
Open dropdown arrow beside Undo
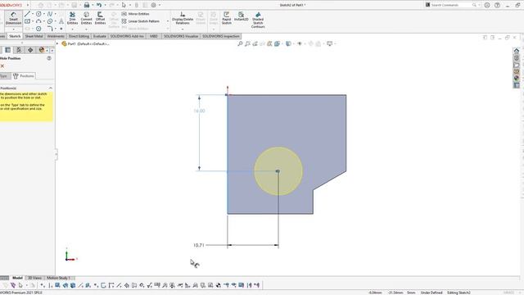pos(105,5)
